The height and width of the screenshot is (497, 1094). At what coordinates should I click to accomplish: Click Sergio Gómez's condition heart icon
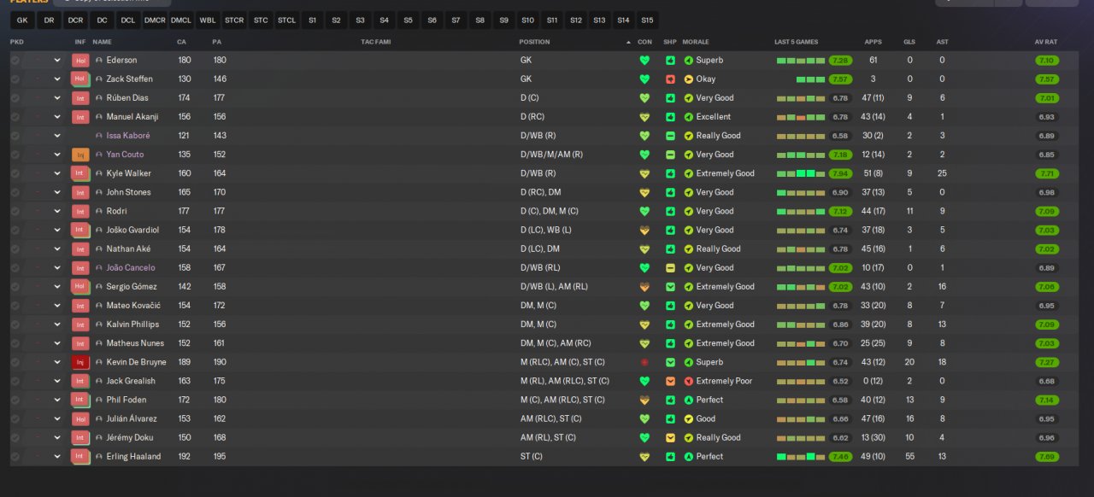coord(644,287)
